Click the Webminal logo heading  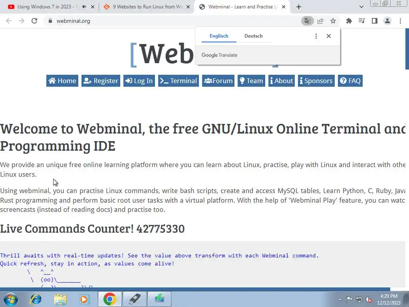click(163, 54)
